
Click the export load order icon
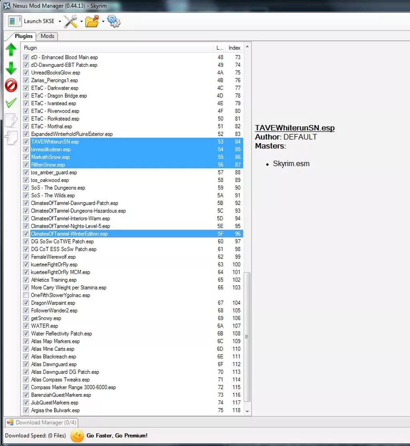point(11,120)
